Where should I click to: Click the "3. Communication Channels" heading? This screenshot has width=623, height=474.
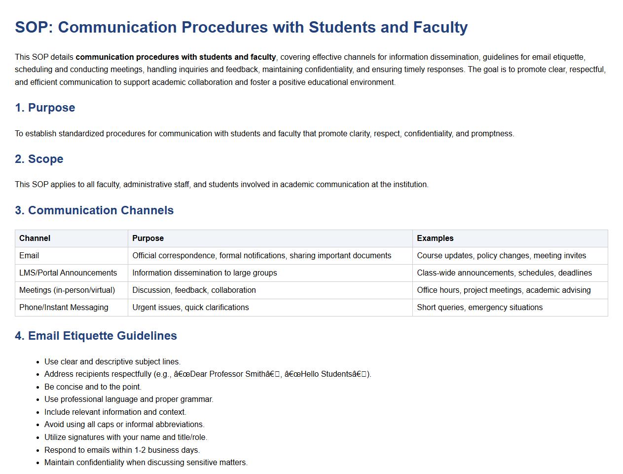point(94,210)
